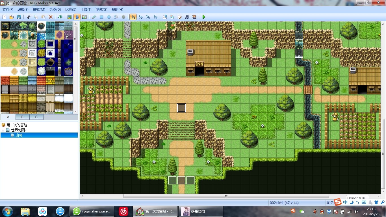Viewport: 386px width, 217px height.
Task: Select the Pencil drawing tool
Action: (x=94, y=17)
